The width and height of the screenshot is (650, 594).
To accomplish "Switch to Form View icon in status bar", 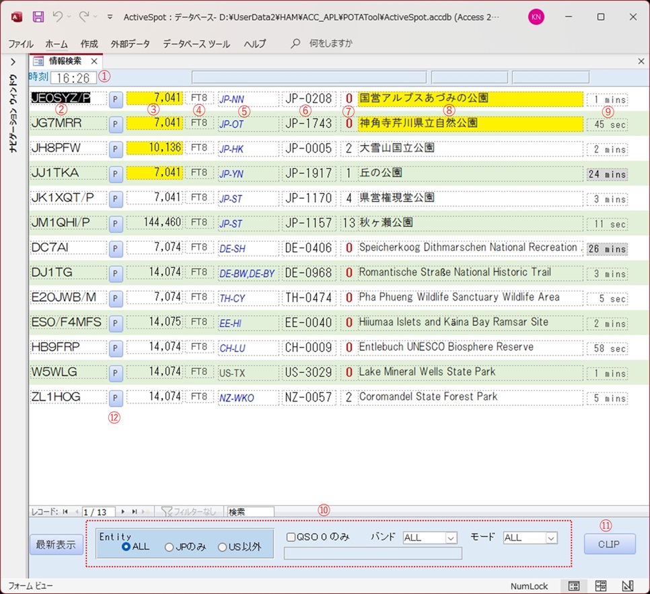I will 574,586.
